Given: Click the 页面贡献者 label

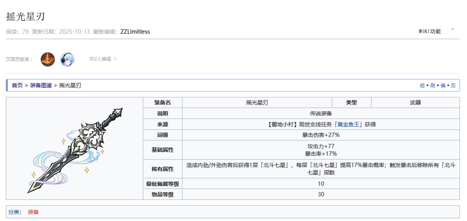Looking at the screenshot, I should point(19,59).
